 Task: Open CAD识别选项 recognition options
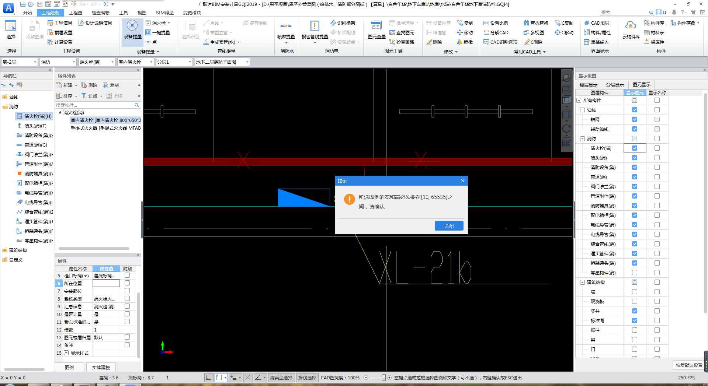tap(500, 42)
